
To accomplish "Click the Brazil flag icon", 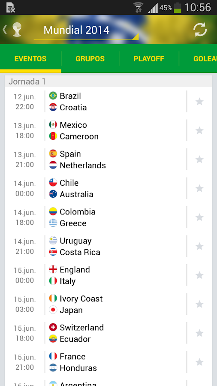I will coord(53,96).
